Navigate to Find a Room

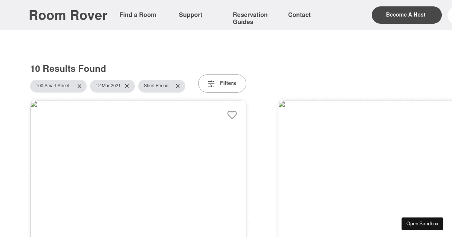coord(138,15)
